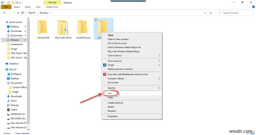Uncheck the selected folder's checkbox
The height and width of the screenshot is (135, 256).
[x=96, y=20]
